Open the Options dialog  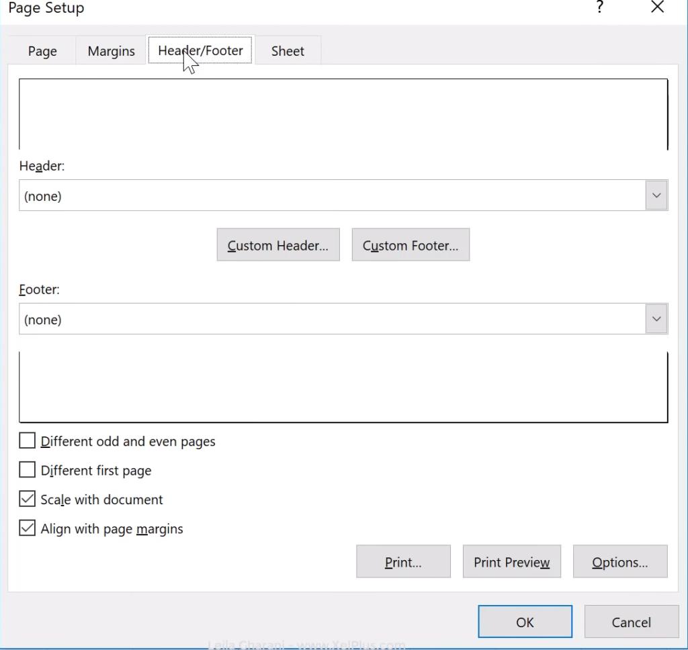[x=619, y=561]
